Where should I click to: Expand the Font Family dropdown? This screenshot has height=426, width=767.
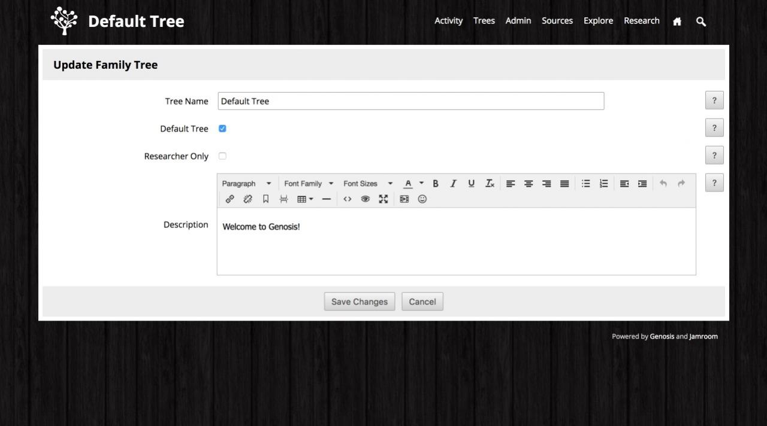coord(309,184)
